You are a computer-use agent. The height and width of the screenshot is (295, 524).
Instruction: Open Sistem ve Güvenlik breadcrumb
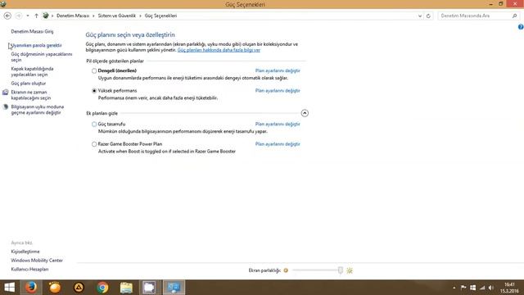point(116,16)
